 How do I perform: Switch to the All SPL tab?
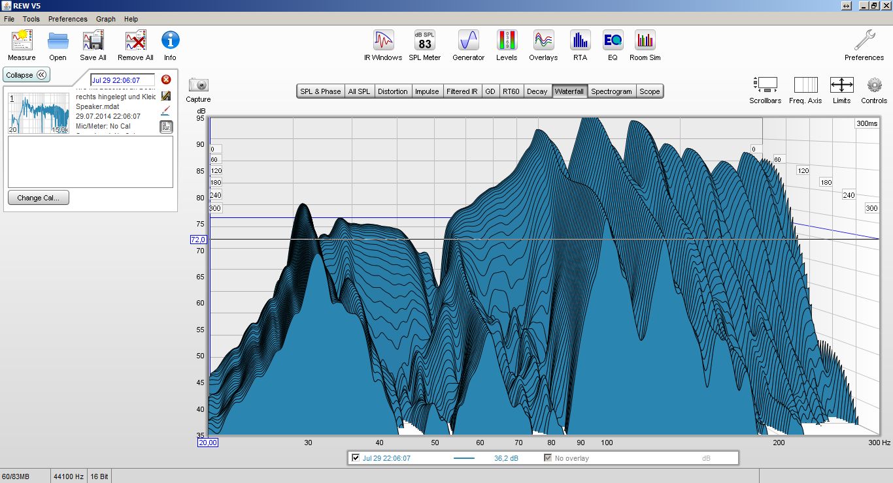359,91
